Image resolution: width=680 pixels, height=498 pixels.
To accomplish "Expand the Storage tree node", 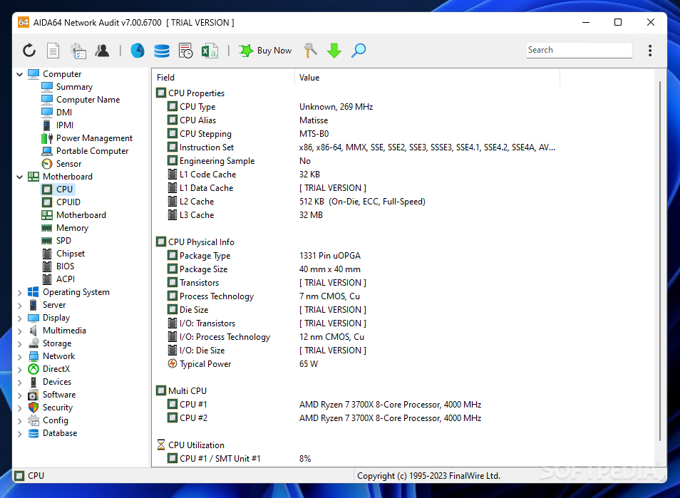I will coord(19,343).
